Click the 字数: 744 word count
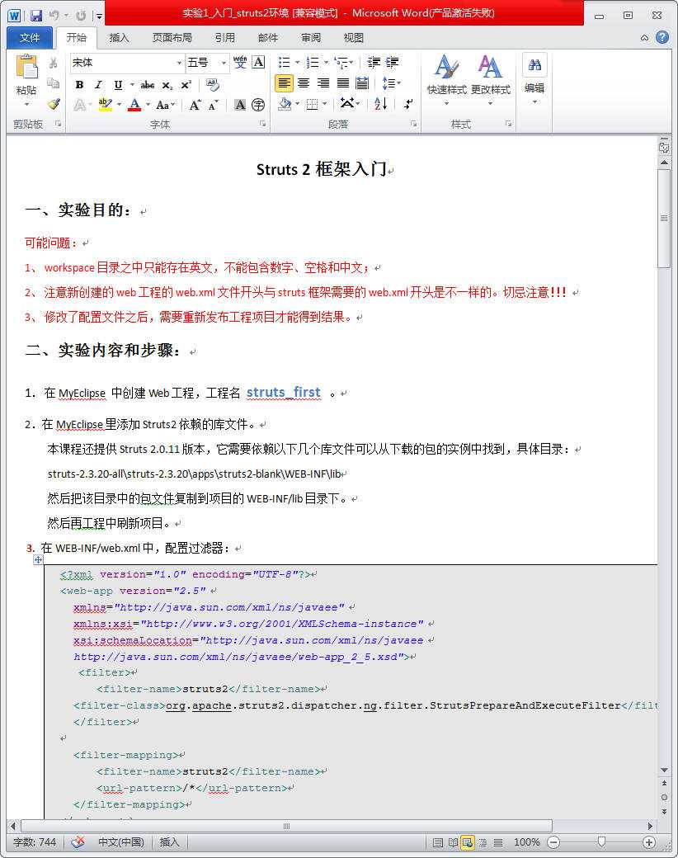Image resolution: width=678 pixels, height=858 pixels. tap(35, 841)
